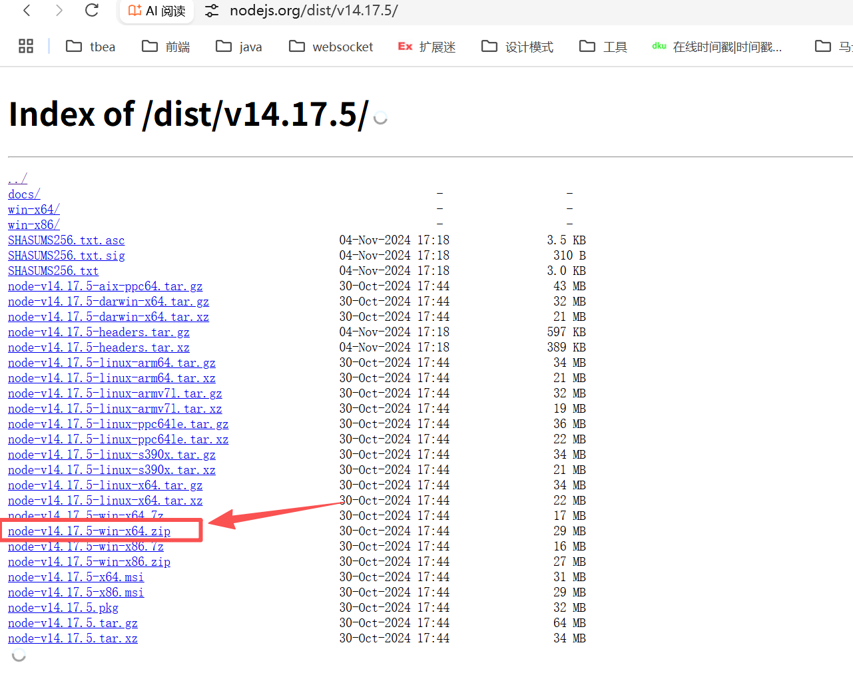Select the '64 MB' size of node-v14.17.5.tar.gz
This screenshot has width=853, height=679.
(x=570, y=622)
